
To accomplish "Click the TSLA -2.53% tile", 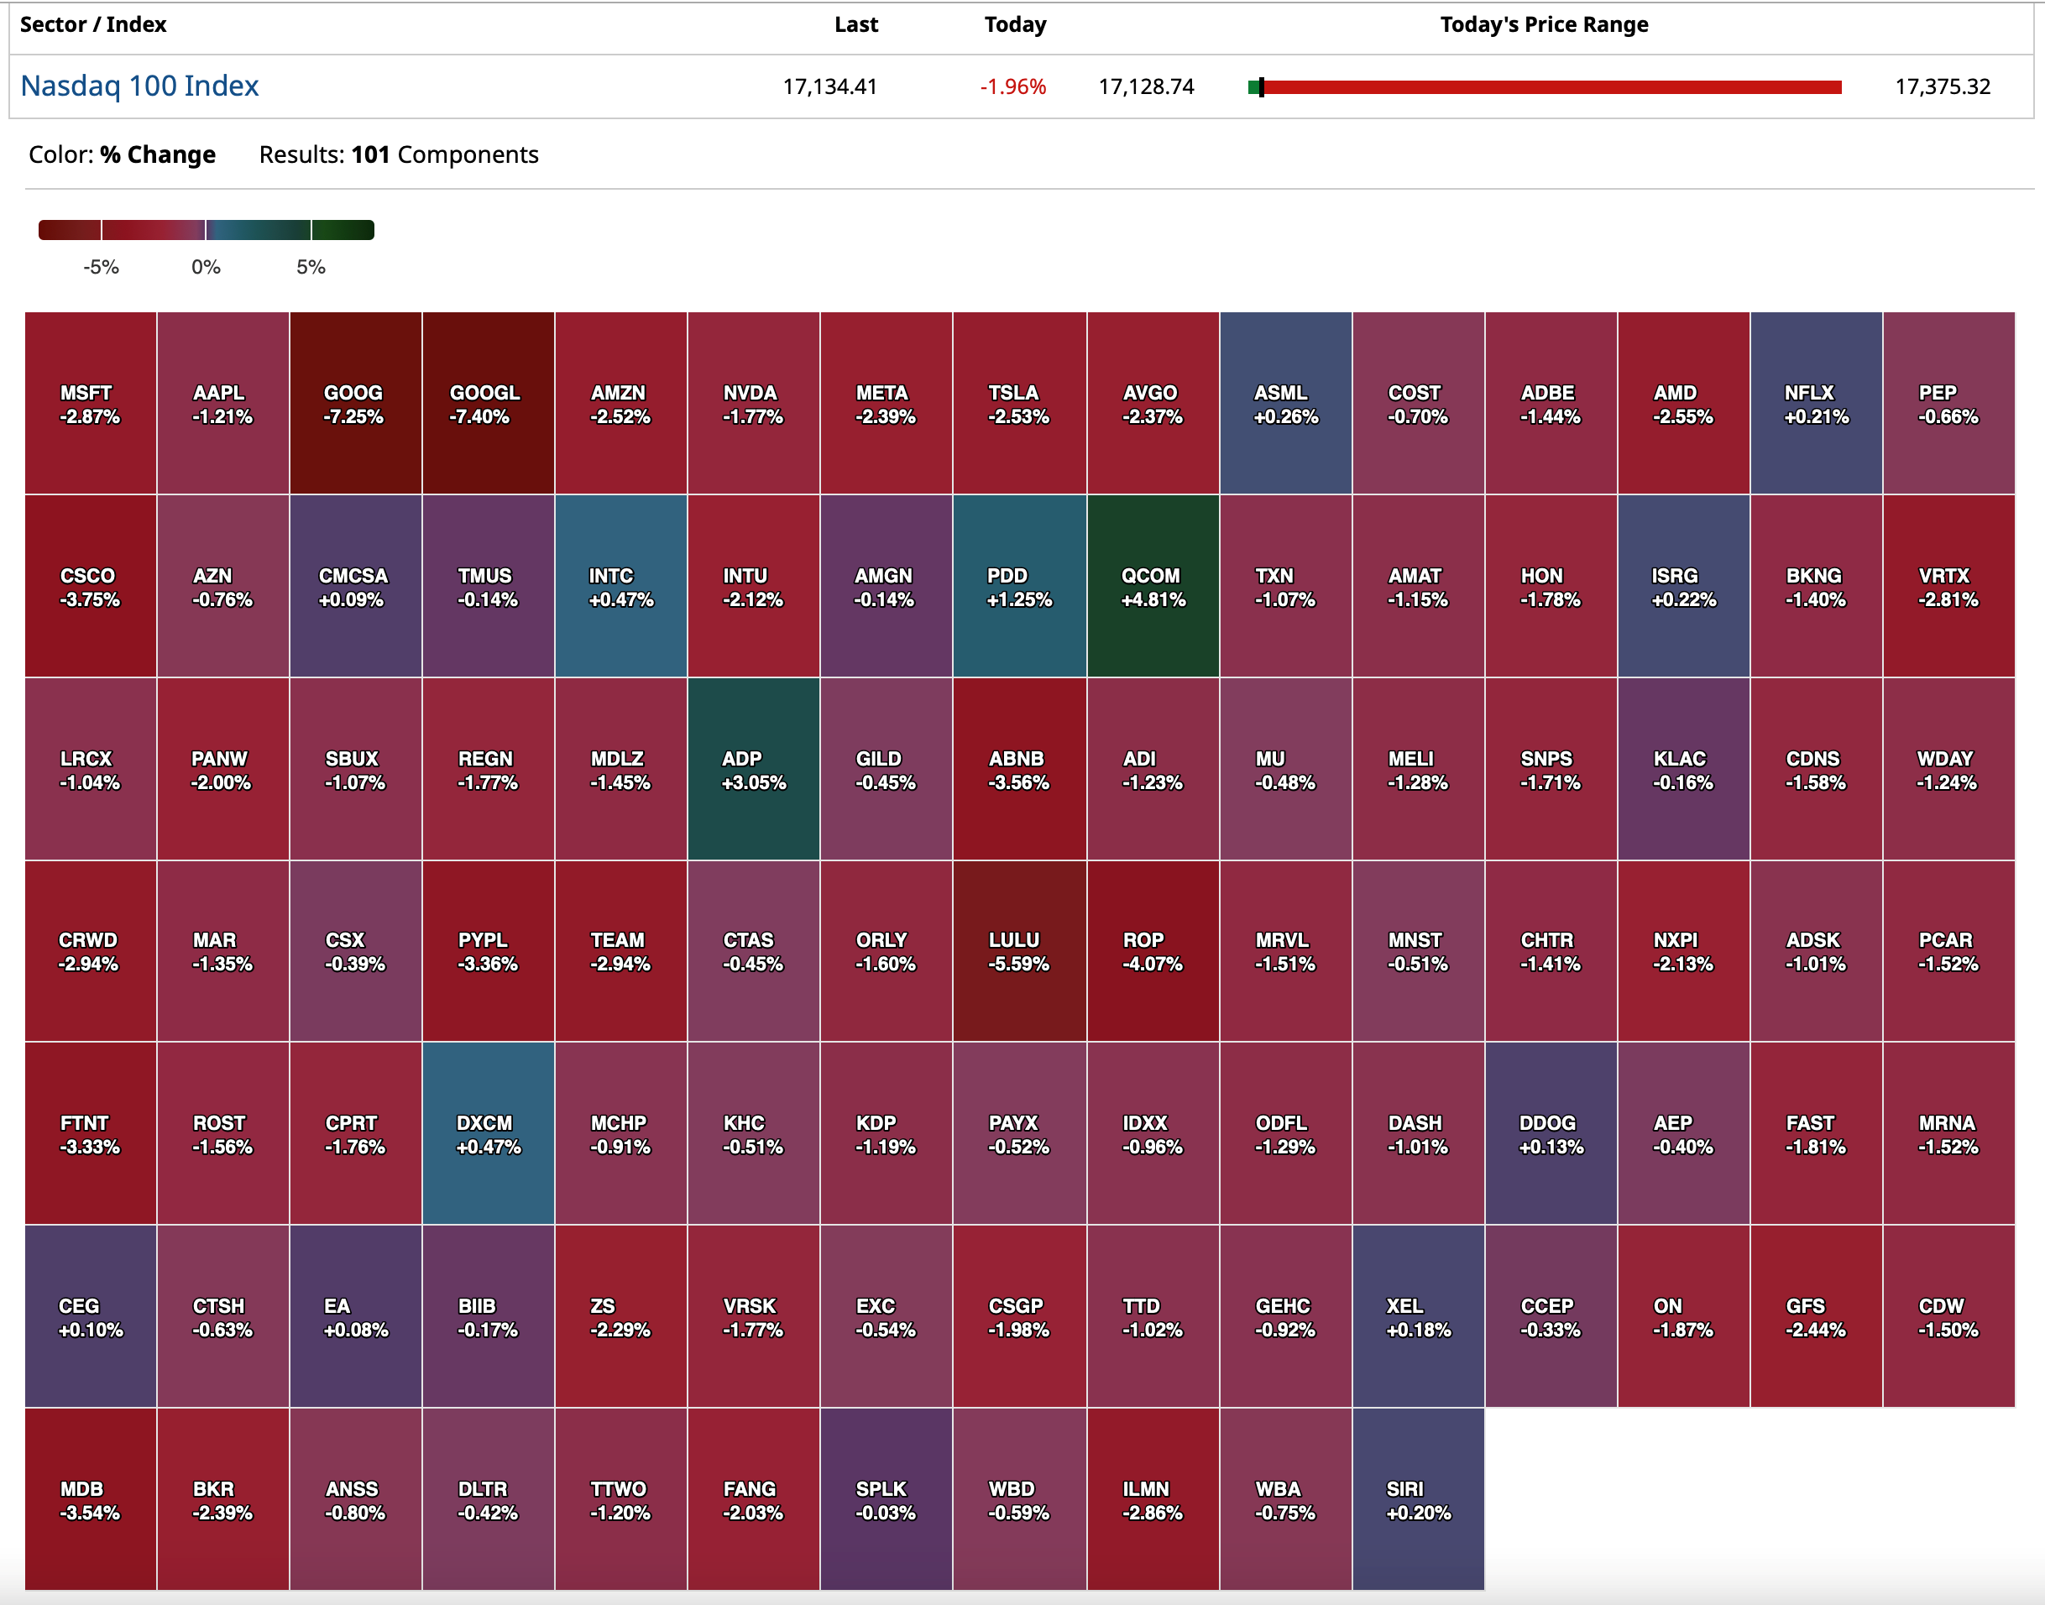I will [1019, 404].
